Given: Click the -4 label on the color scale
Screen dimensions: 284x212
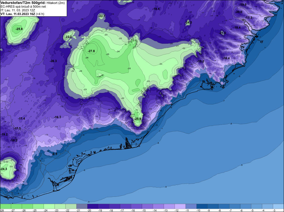Looking at the screenshot, I should coord(263,210).
